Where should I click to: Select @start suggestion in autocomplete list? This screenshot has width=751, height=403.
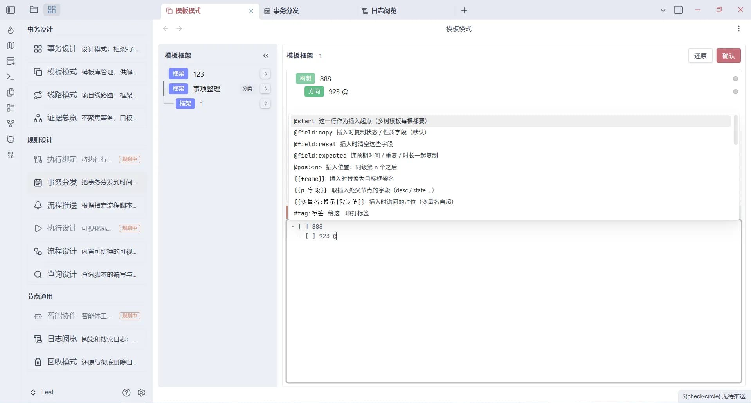511,121
